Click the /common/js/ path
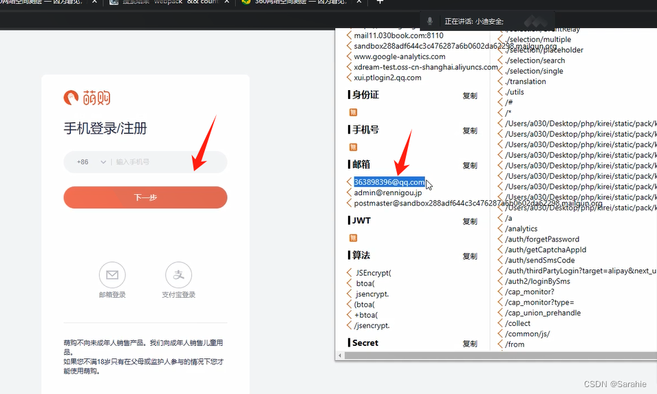The image size is (657, 394). [528, 333]
